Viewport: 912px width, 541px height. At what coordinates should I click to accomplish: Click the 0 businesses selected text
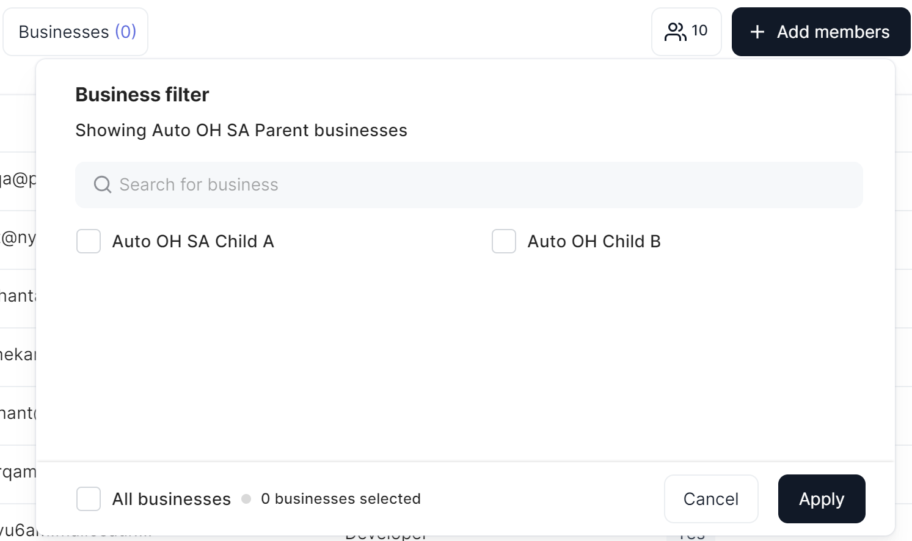tap(341, 499)
